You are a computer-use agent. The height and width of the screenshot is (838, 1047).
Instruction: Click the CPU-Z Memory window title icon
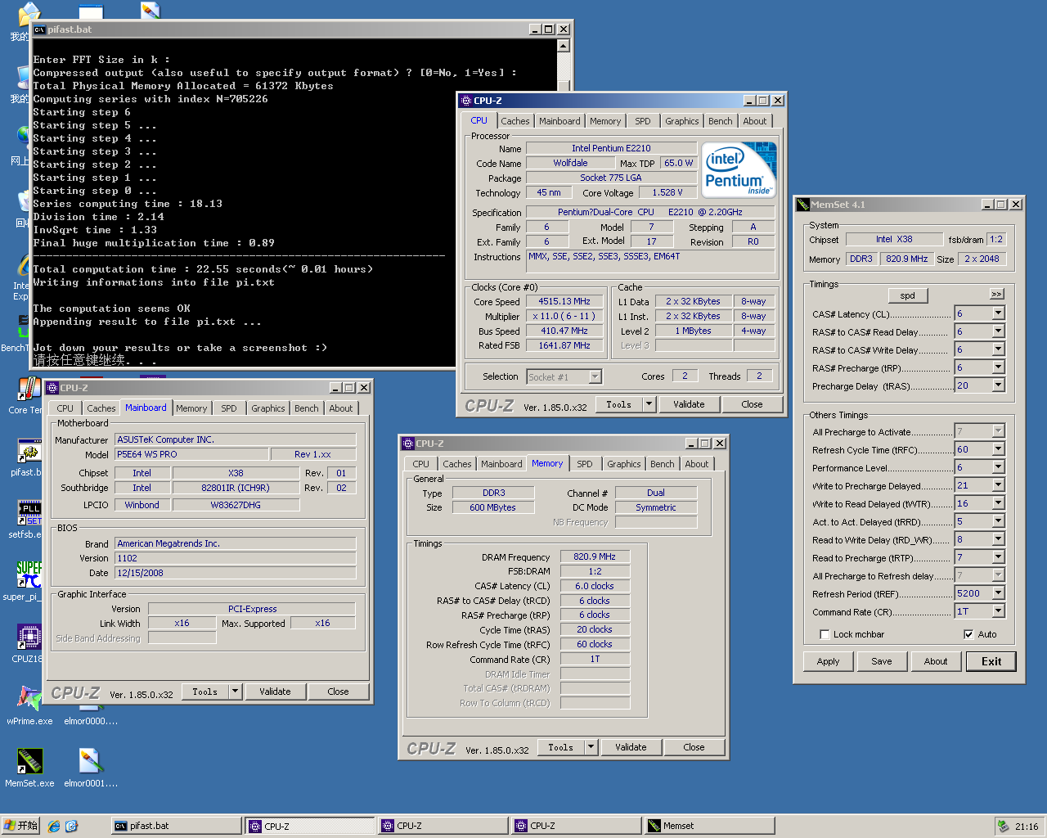coord(408,444)
